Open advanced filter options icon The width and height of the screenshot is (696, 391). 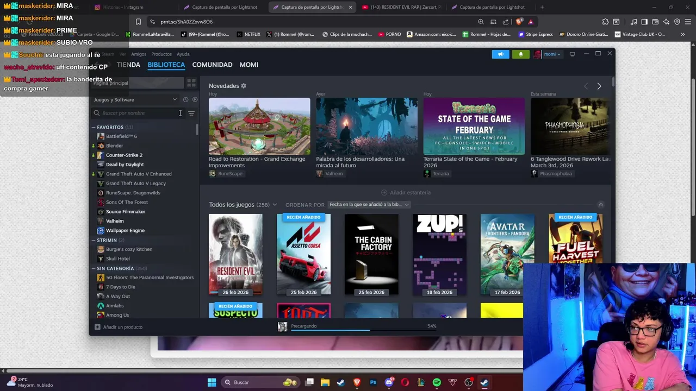coord(191,113)
